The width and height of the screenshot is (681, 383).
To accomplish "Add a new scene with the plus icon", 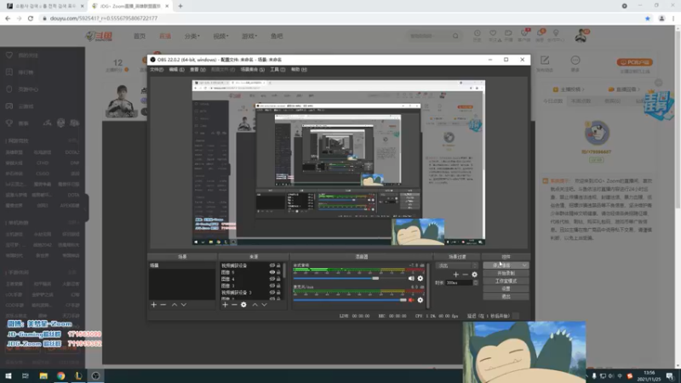I will coord(153,305).
